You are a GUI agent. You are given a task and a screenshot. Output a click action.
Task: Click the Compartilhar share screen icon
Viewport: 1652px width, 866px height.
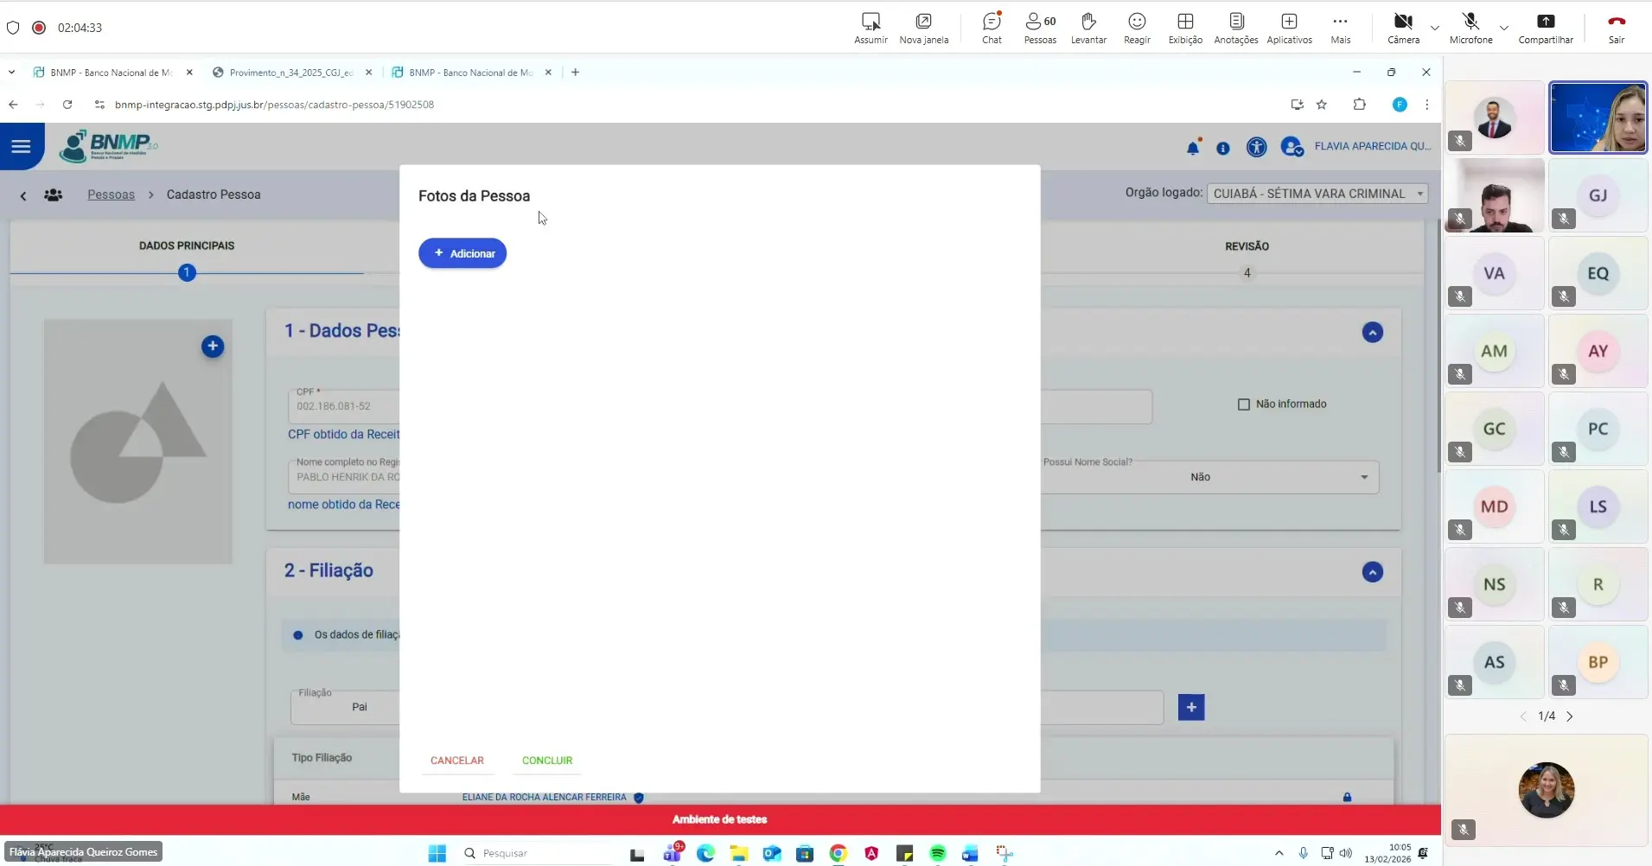pyautogui.click(x=1545, y=27)
